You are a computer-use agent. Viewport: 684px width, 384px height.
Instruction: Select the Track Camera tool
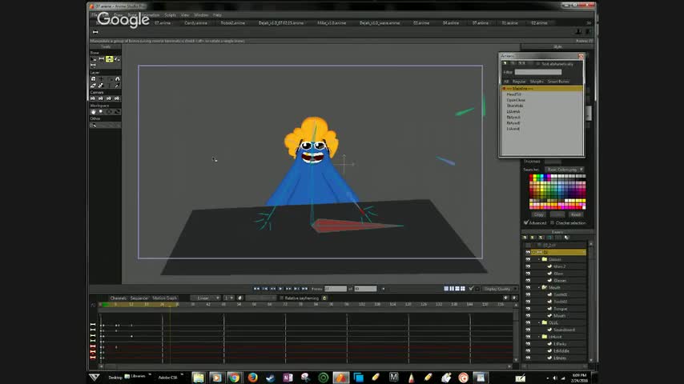point(93,98)
